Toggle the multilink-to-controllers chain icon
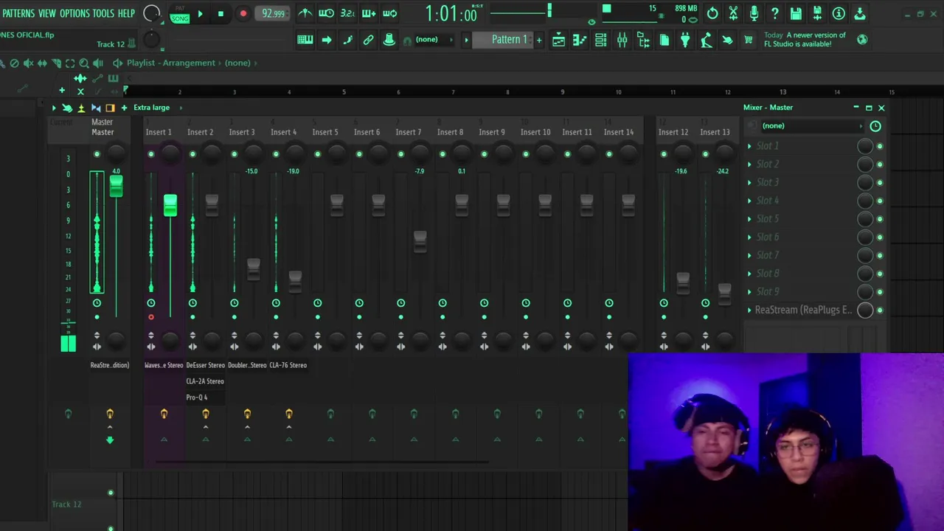Screen dimensions: 944x531 pos(369,40)
